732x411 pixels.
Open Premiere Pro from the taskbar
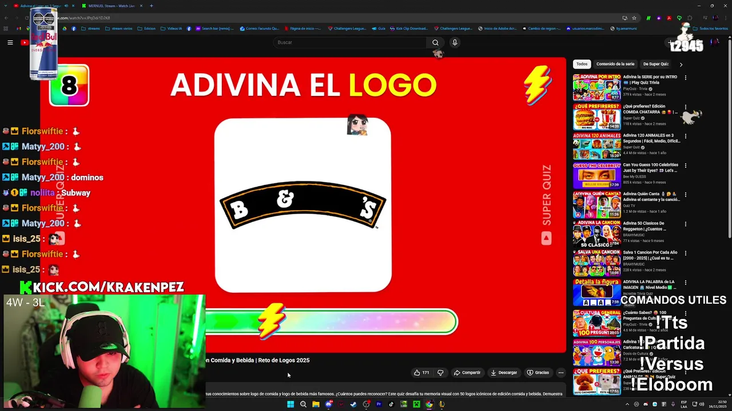tap(379, 404)
